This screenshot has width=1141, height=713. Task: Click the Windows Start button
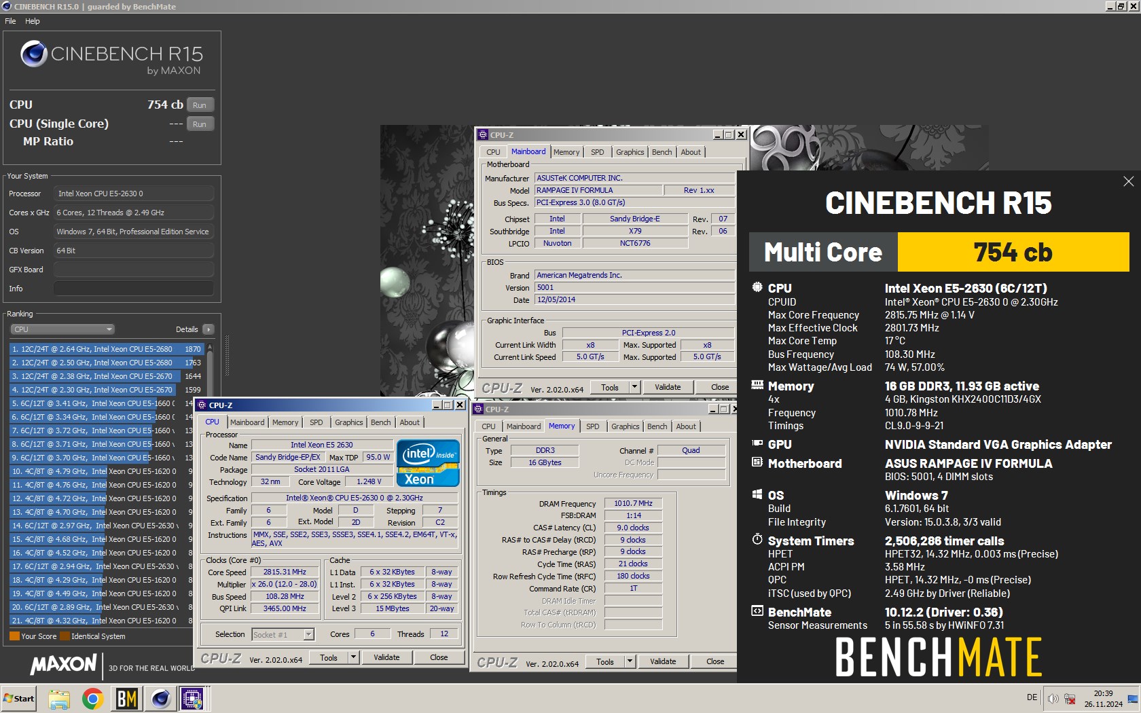(x=19, y=699)
